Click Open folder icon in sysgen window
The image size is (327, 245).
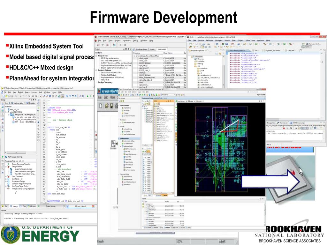(x=107, y=106)
